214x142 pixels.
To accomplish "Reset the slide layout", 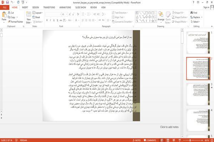I will 36,17.
